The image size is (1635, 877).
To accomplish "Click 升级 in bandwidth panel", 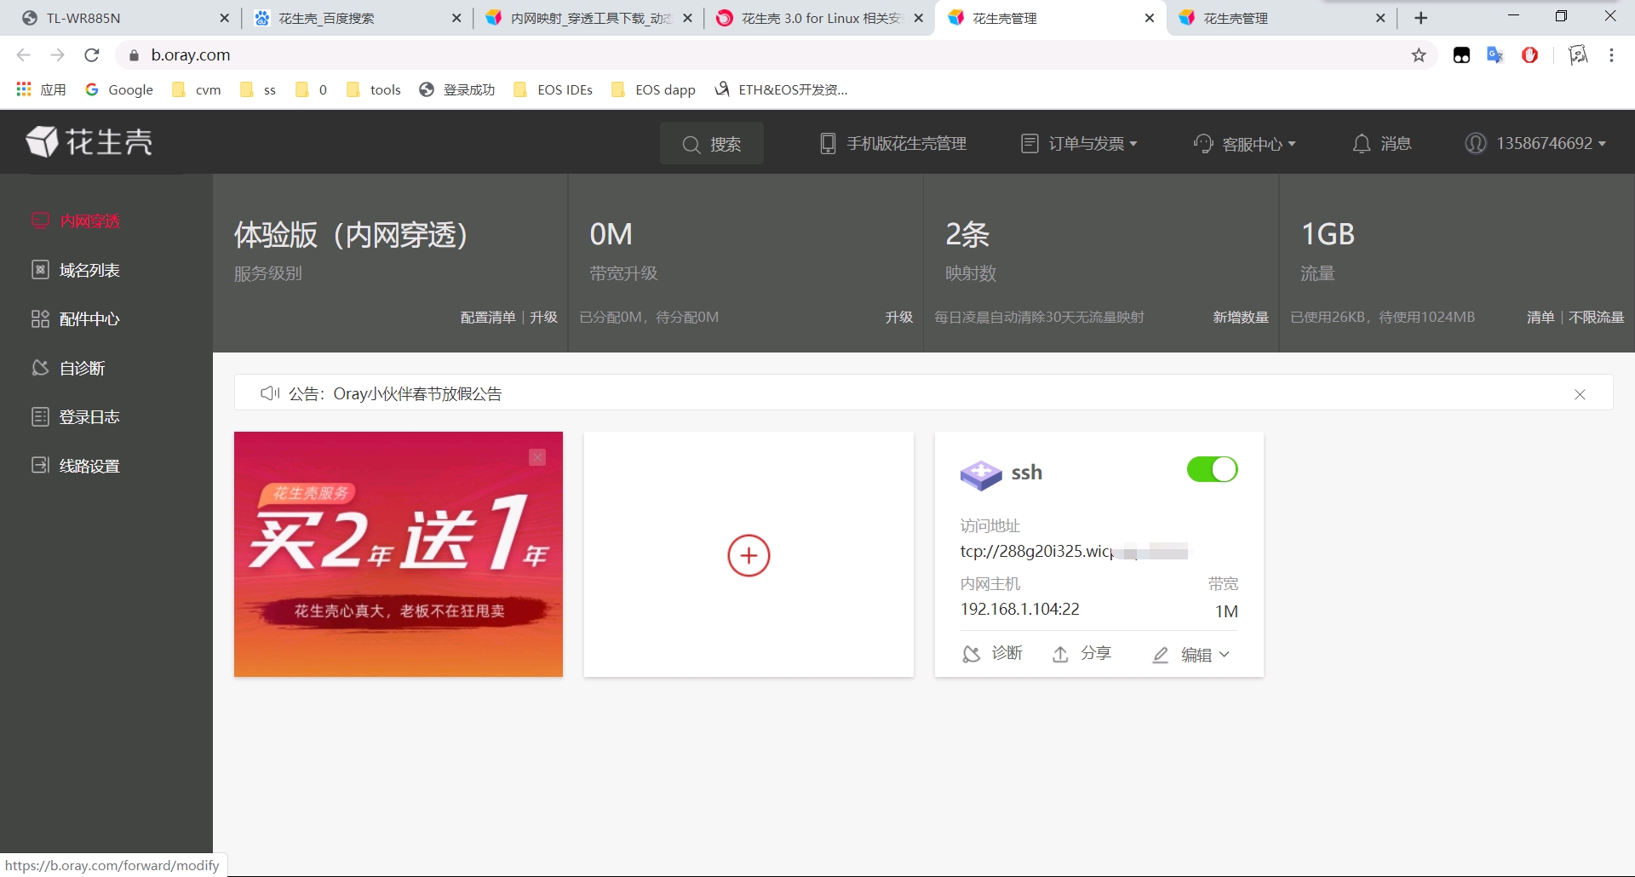I will tap(898, 318).
